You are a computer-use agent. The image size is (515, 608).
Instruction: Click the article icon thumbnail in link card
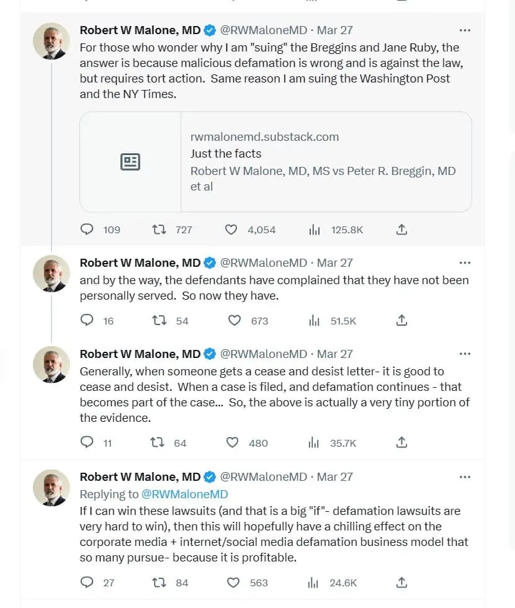click(130, 162)
